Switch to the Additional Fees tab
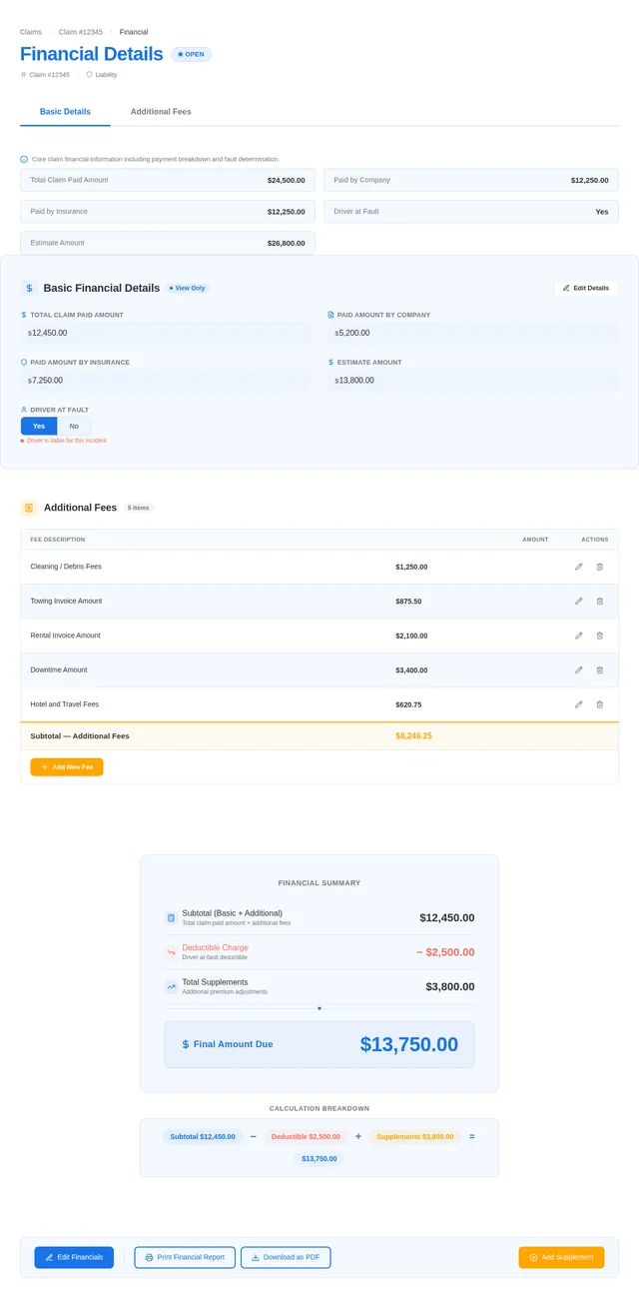This screenshot has width=639, height=1302. click(161, 112)
